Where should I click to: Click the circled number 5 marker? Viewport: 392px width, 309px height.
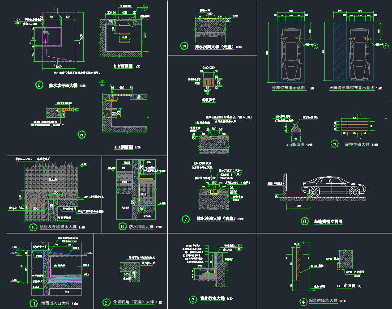[33, 227]
